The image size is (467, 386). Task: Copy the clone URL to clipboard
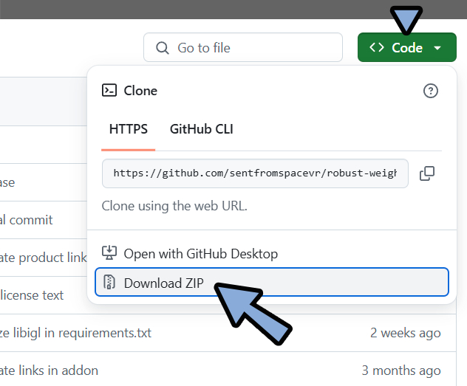(x=427, y=173)
